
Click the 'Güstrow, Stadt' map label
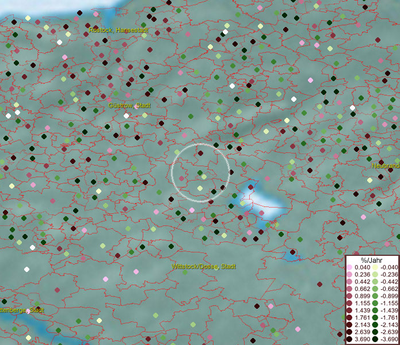point(129,105)
